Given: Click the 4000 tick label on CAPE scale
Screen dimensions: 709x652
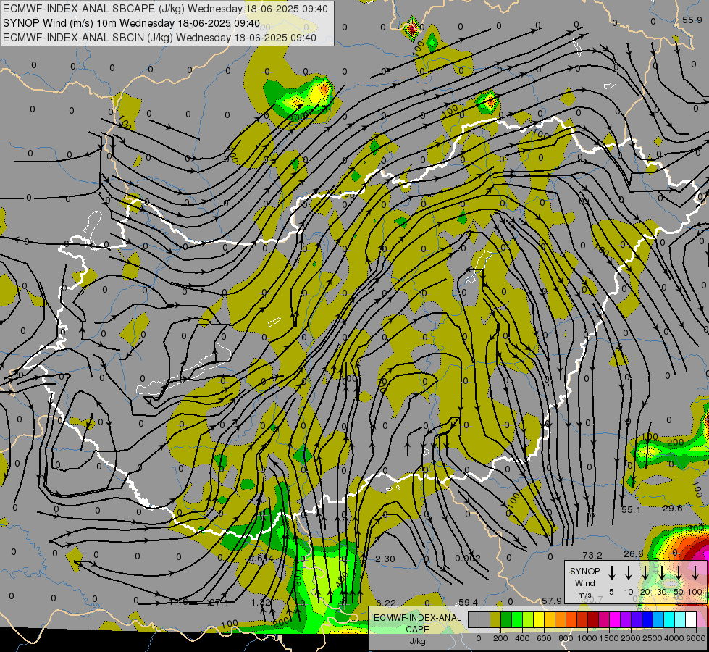Looking at the screenshot, I should [x=674, y=638].
